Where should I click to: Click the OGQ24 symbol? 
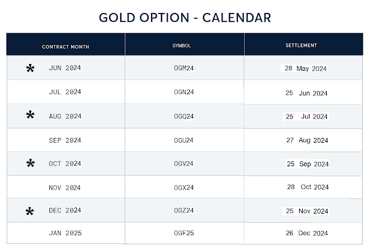[x=184, y=116]
